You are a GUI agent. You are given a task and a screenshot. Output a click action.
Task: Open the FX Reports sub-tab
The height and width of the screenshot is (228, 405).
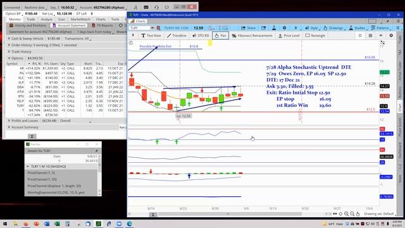pyautogui.click(x=103, y=25)
